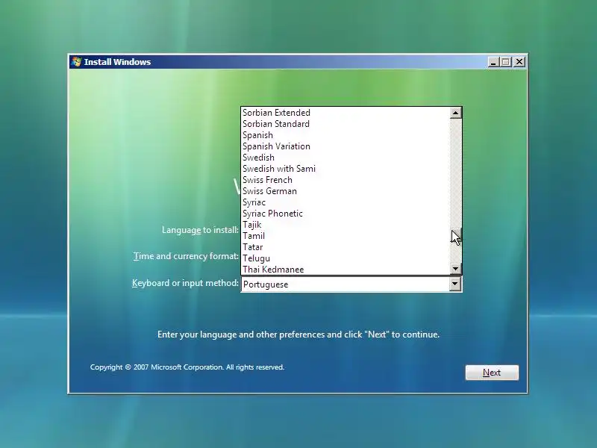Image resolution: width=597 pixels, height=448 pixels.
Task: Select Tatar keyboard layout
Action: [346, 247]
